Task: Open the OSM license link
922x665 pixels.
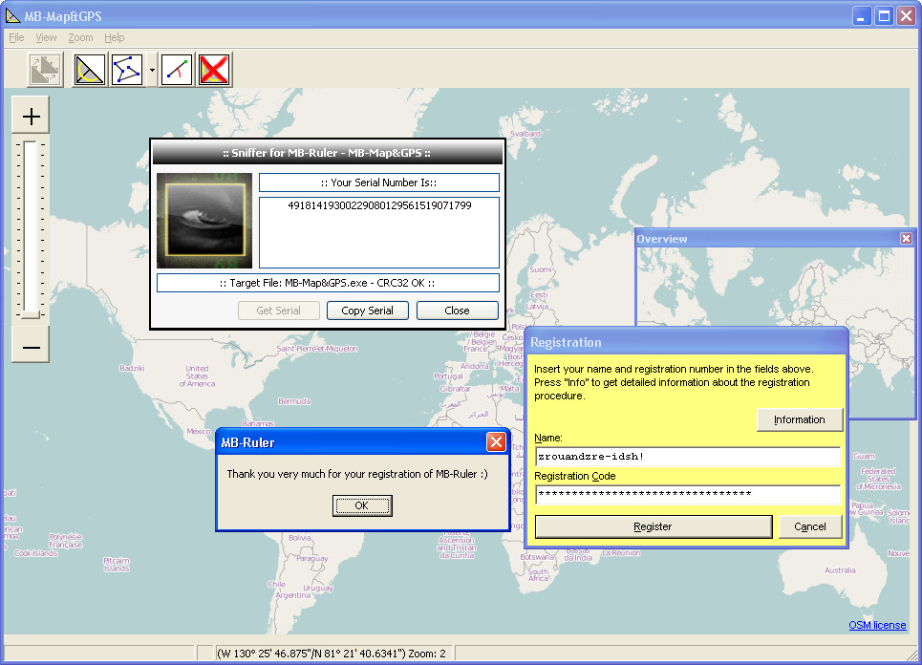Action: coord(877,625)
